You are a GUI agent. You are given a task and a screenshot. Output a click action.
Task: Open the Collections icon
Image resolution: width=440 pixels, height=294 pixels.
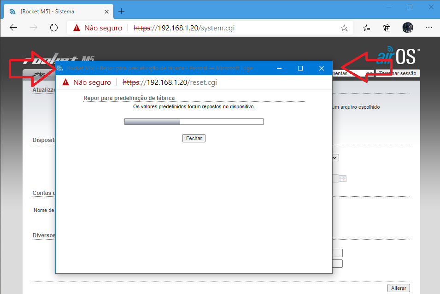coord(387,28)
